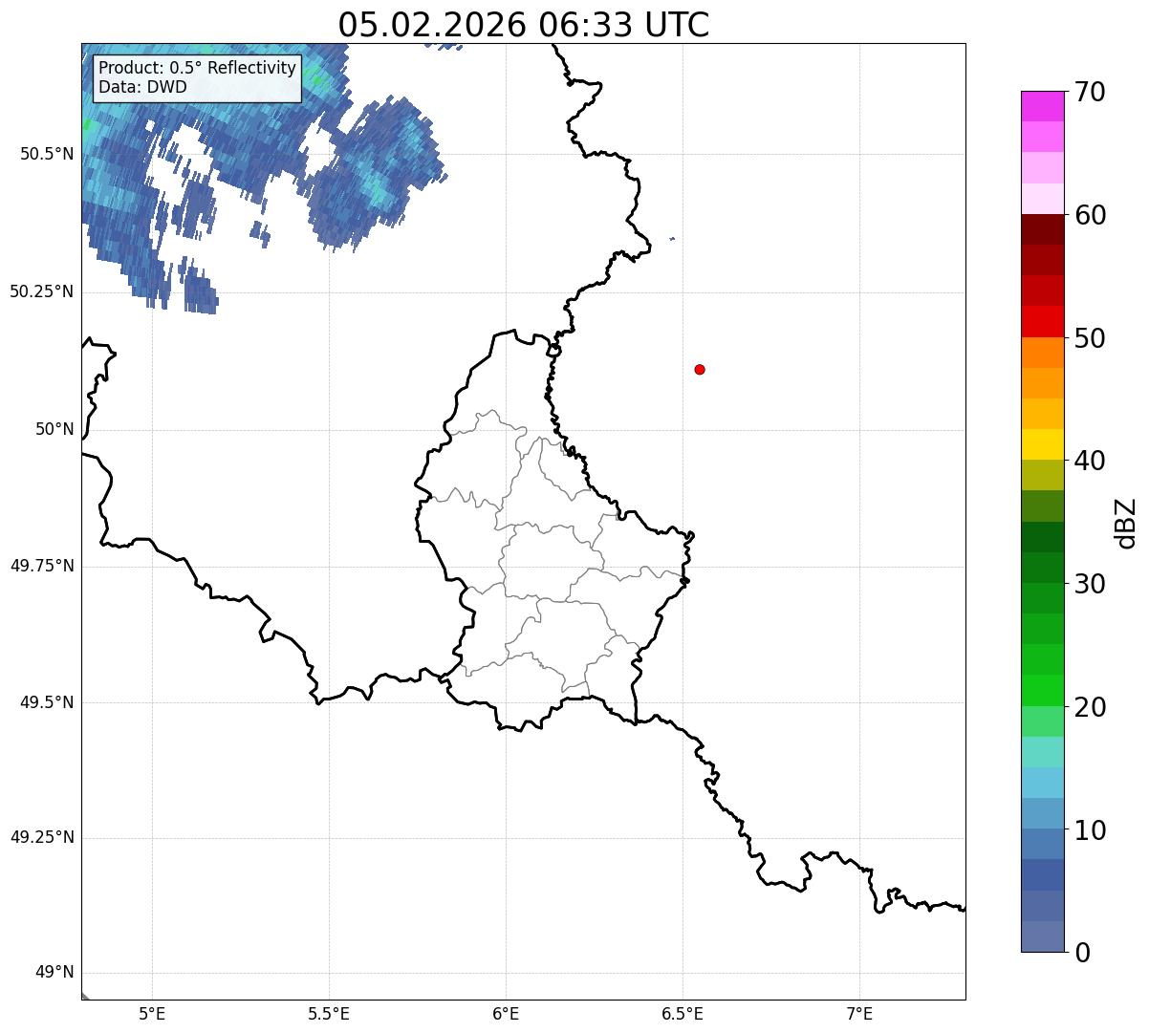Click the magenta top swatch of the colorbar
This screenshot has width=1149, height=1033.
click(x=1043, y=106)
